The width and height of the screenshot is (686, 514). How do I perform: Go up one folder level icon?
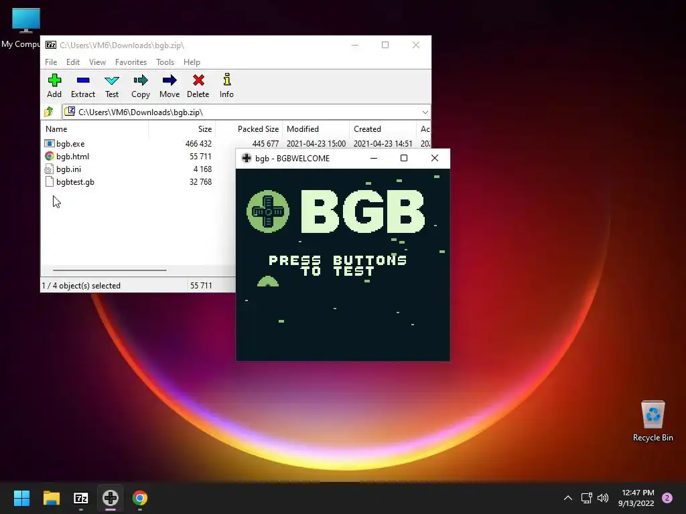[x=49, y=112]
